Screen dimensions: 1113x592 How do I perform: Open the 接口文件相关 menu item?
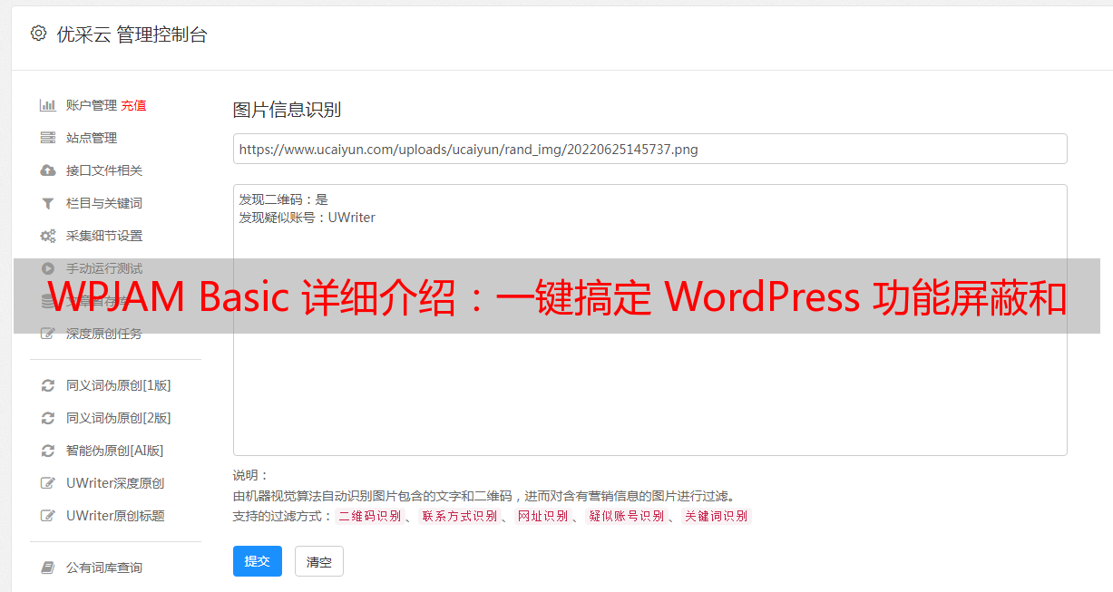[x=104, y=170]
